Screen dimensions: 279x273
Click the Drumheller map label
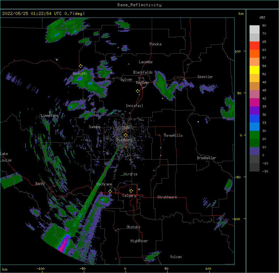pos(206,158)
